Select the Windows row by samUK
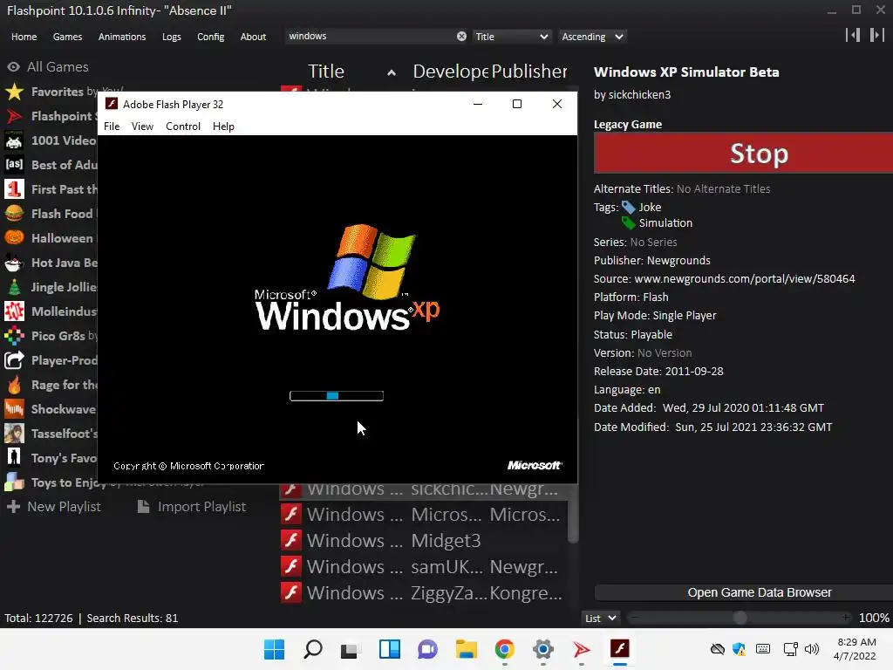Screen dimensions: 893x670 [x=423, y=567]
